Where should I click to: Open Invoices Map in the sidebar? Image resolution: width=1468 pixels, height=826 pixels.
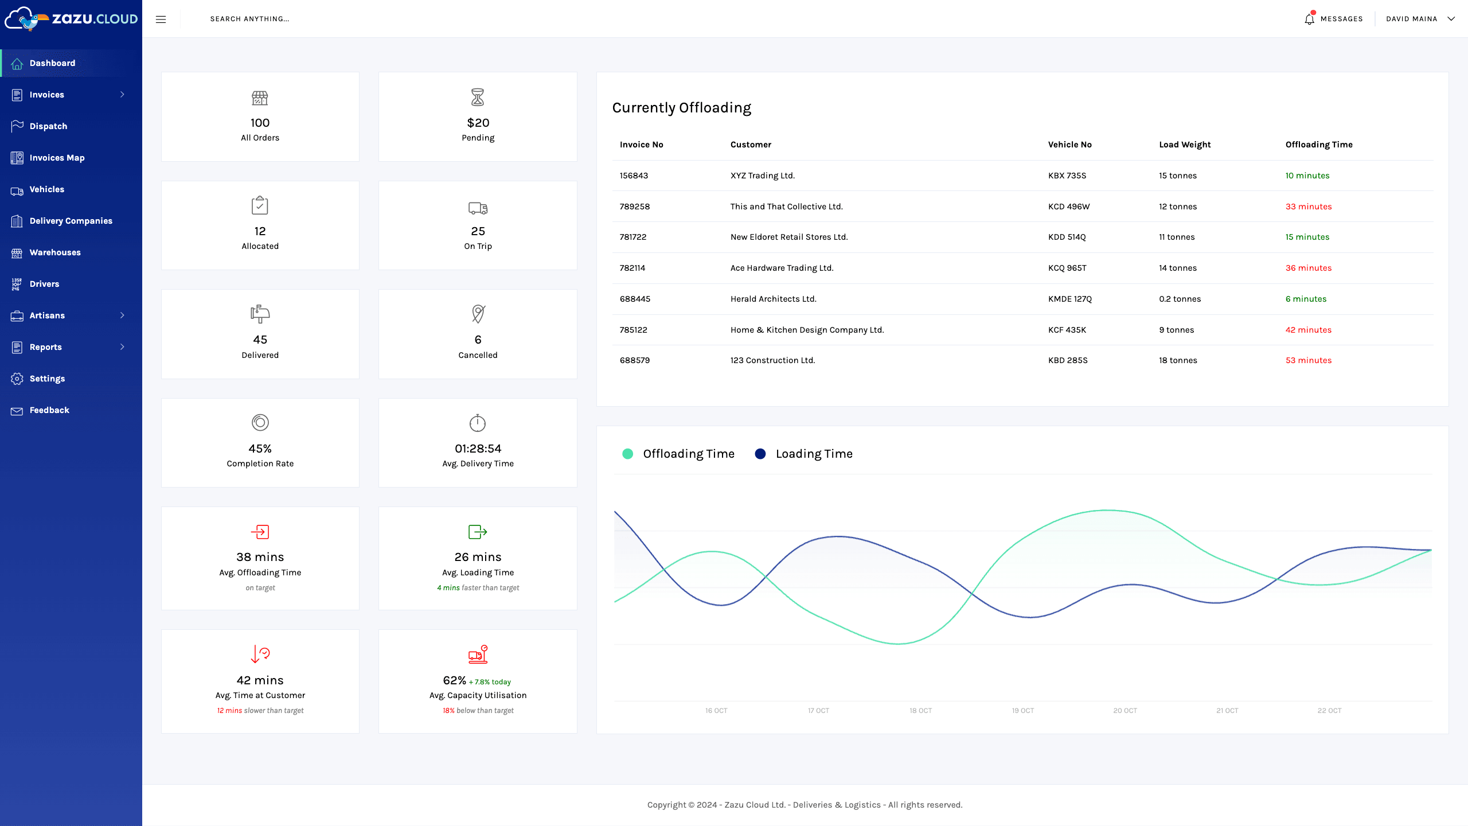71,158
